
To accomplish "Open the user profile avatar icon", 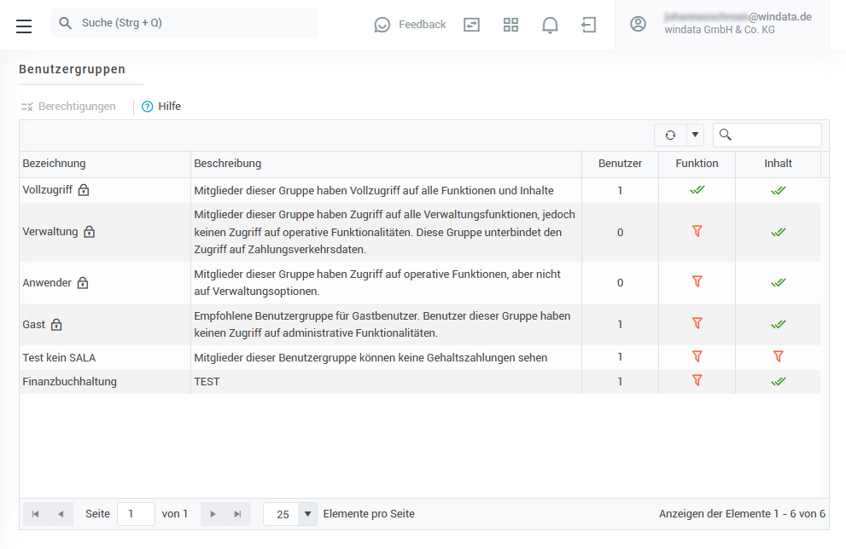I will [638, 24].
